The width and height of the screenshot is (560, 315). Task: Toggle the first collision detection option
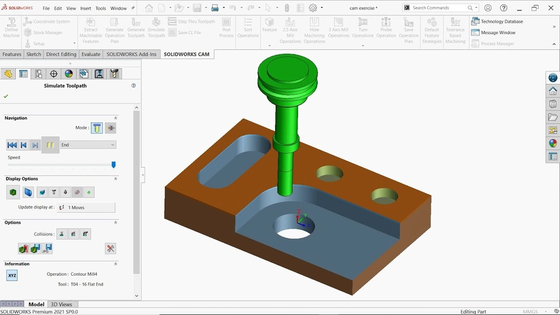pos(62,234)
